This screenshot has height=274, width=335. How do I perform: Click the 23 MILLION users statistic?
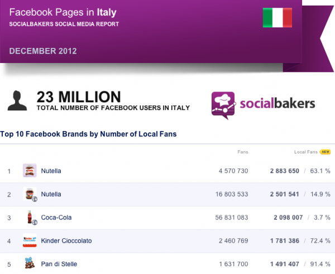(79, 97)
